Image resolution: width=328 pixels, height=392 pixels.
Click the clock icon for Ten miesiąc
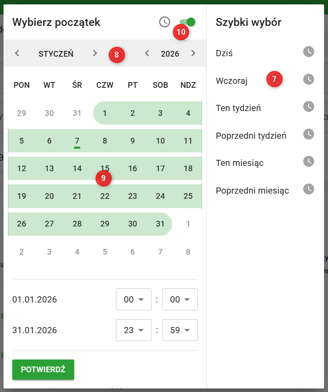pos(309,162)
